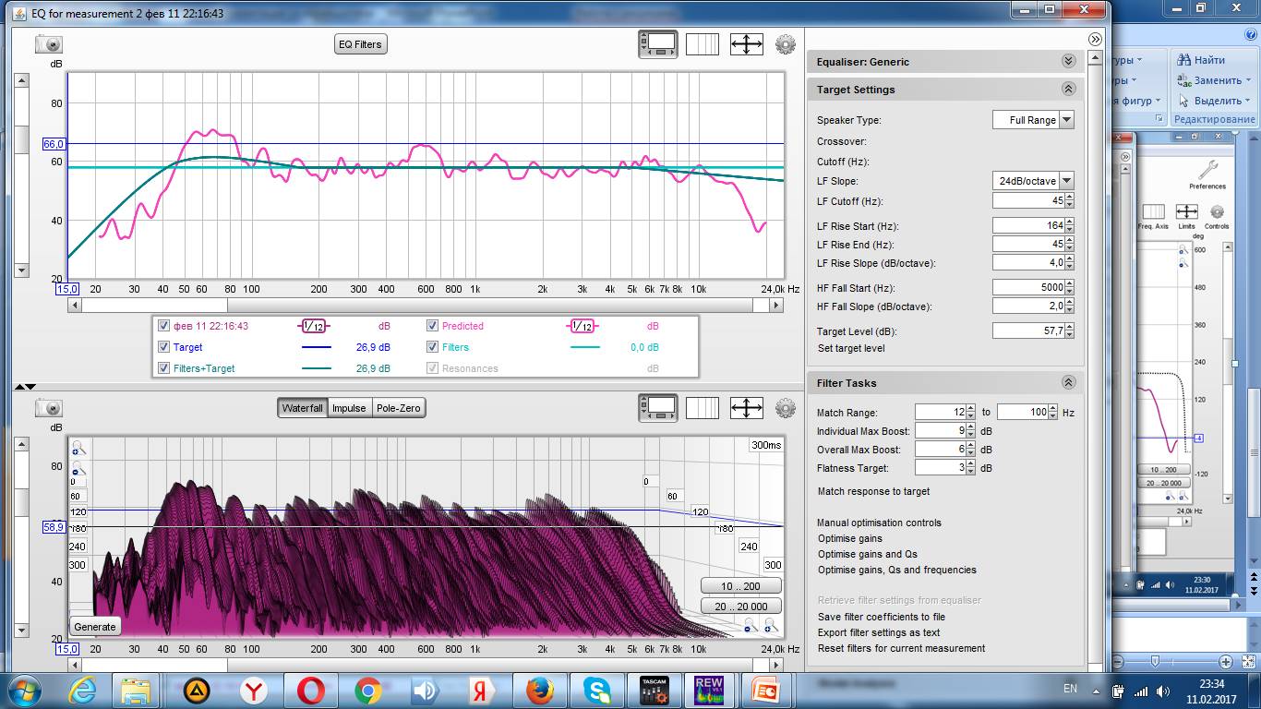Open separate traces view of waterfall graph
This screenshot has width=1261, height=709.
pos(702,407)
